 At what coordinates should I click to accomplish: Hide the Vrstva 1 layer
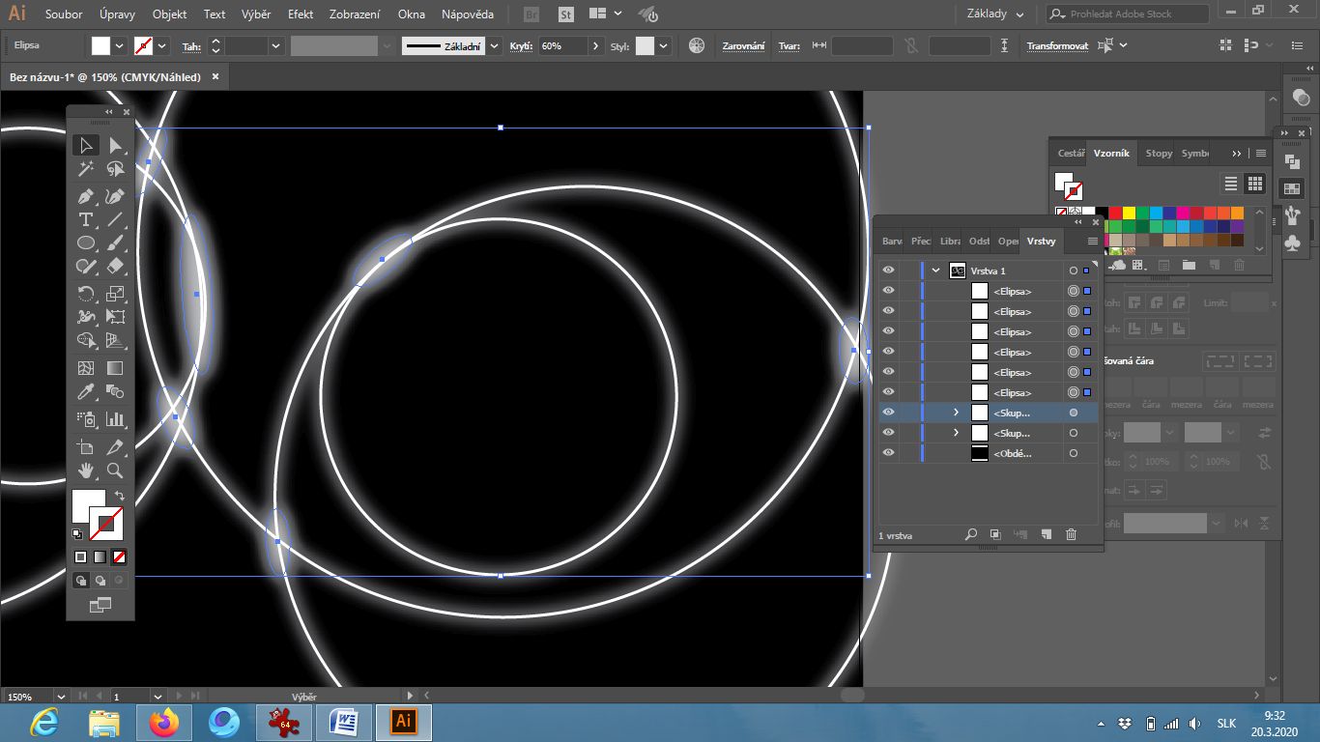point(888,271)
